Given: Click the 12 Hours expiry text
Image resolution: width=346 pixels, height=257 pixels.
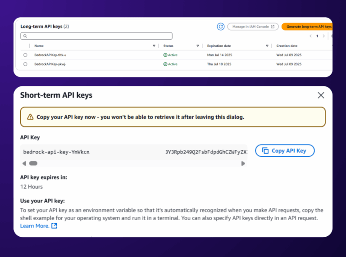Looking at the screenshot, I should click(x=32, y=187).
